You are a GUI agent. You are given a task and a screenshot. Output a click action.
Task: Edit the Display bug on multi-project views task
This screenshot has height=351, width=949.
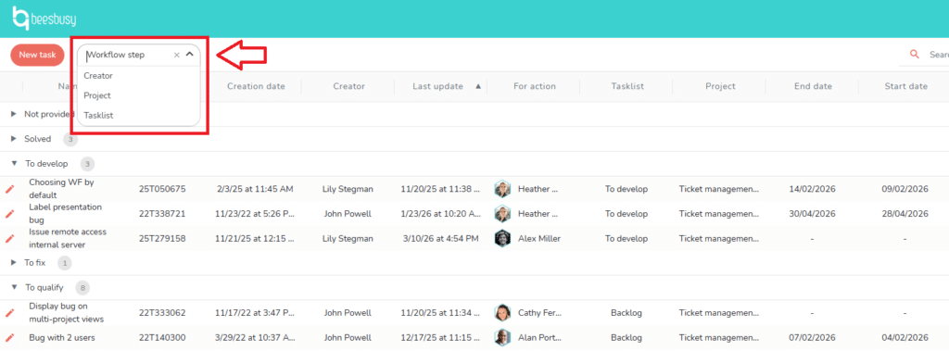9,313
